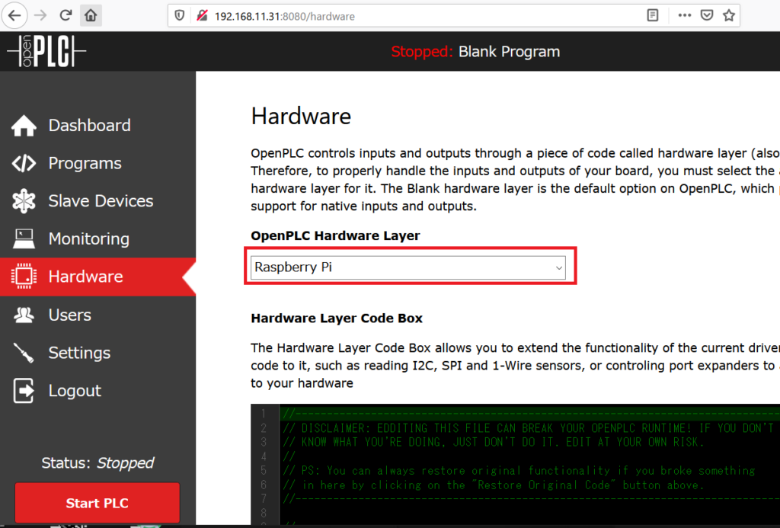Toggle reader view icon in address bar

click(x=653, y=15)
